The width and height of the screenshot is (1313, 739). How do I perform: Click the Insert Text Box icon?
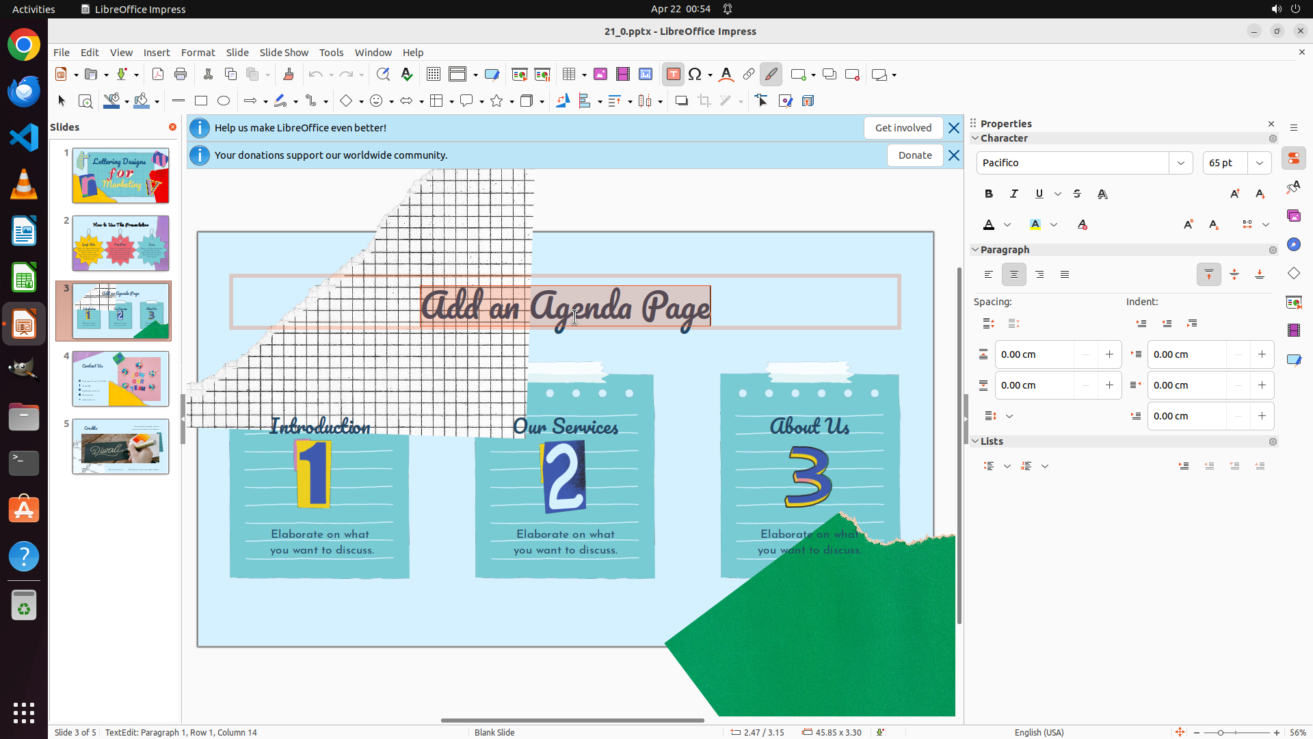673,75
